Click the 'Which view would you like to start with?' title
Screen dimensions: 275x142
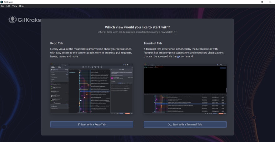pos(137,27)
